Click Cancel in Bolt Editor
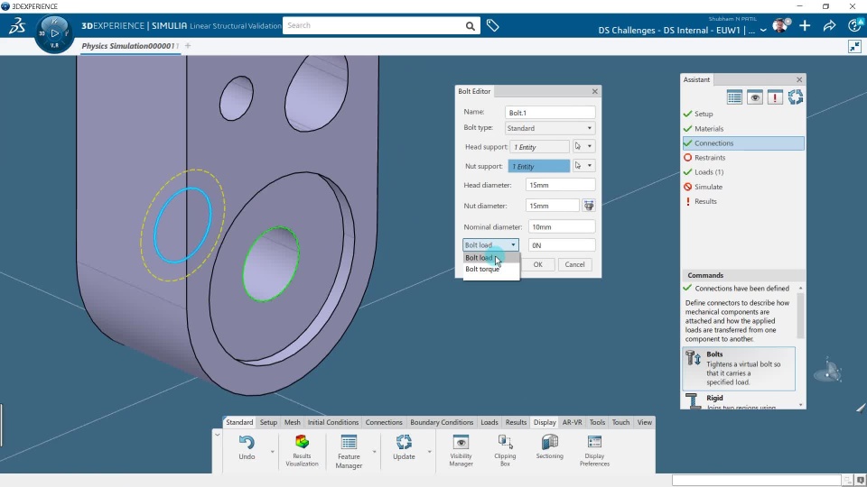This screenshot has width=867, height=487. coord(574,264)
